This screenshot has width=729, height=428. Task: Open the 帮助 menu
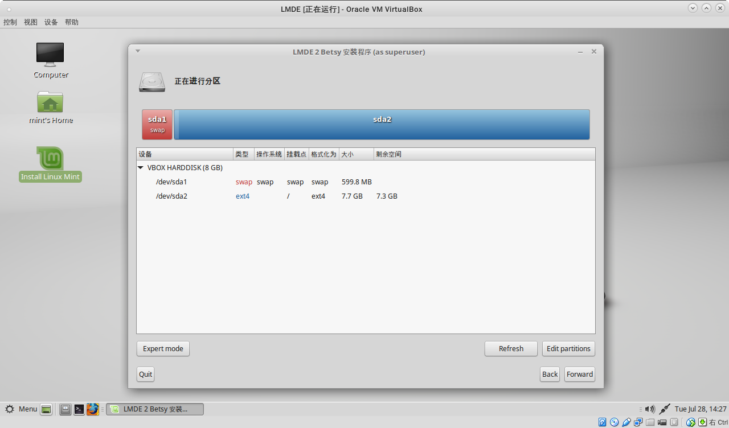click(72, 22)
